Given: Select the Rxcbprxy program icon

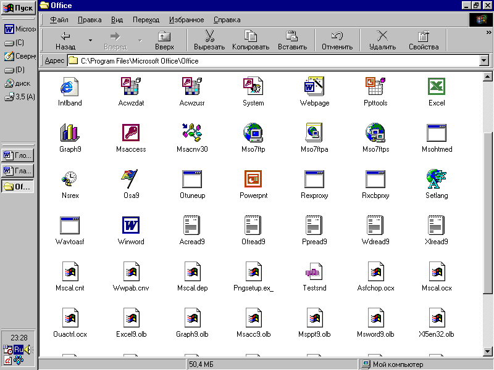Looking at the screenshot, I should (x=375, y=179).
